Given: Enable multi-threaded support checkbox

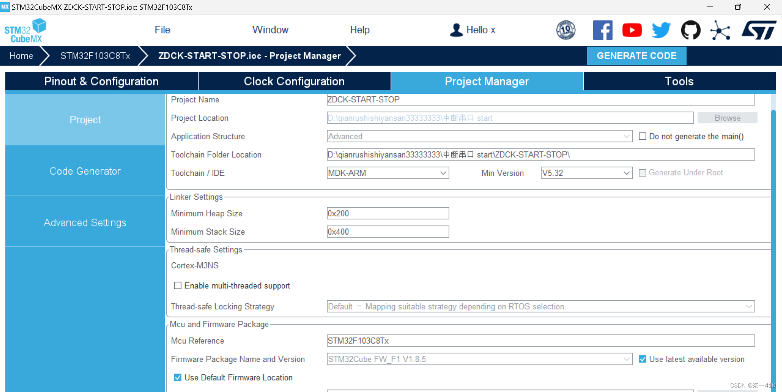Looking at the screenshot, I should 178,286.
